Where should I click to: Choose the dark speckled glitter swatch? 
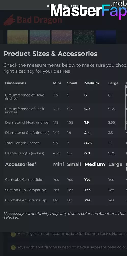tap(84, 37)
